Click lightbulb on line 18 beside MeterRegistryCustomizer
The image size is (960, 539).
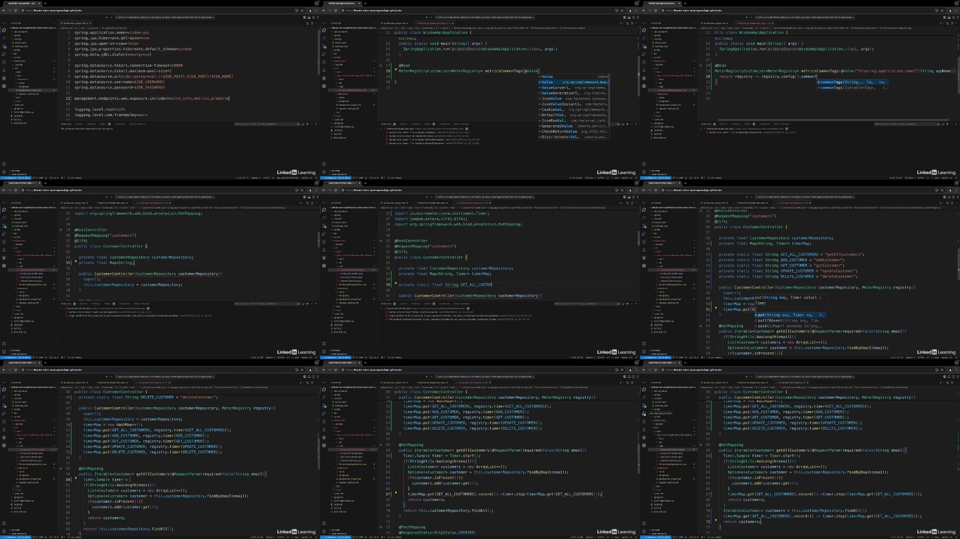[396, 69]
